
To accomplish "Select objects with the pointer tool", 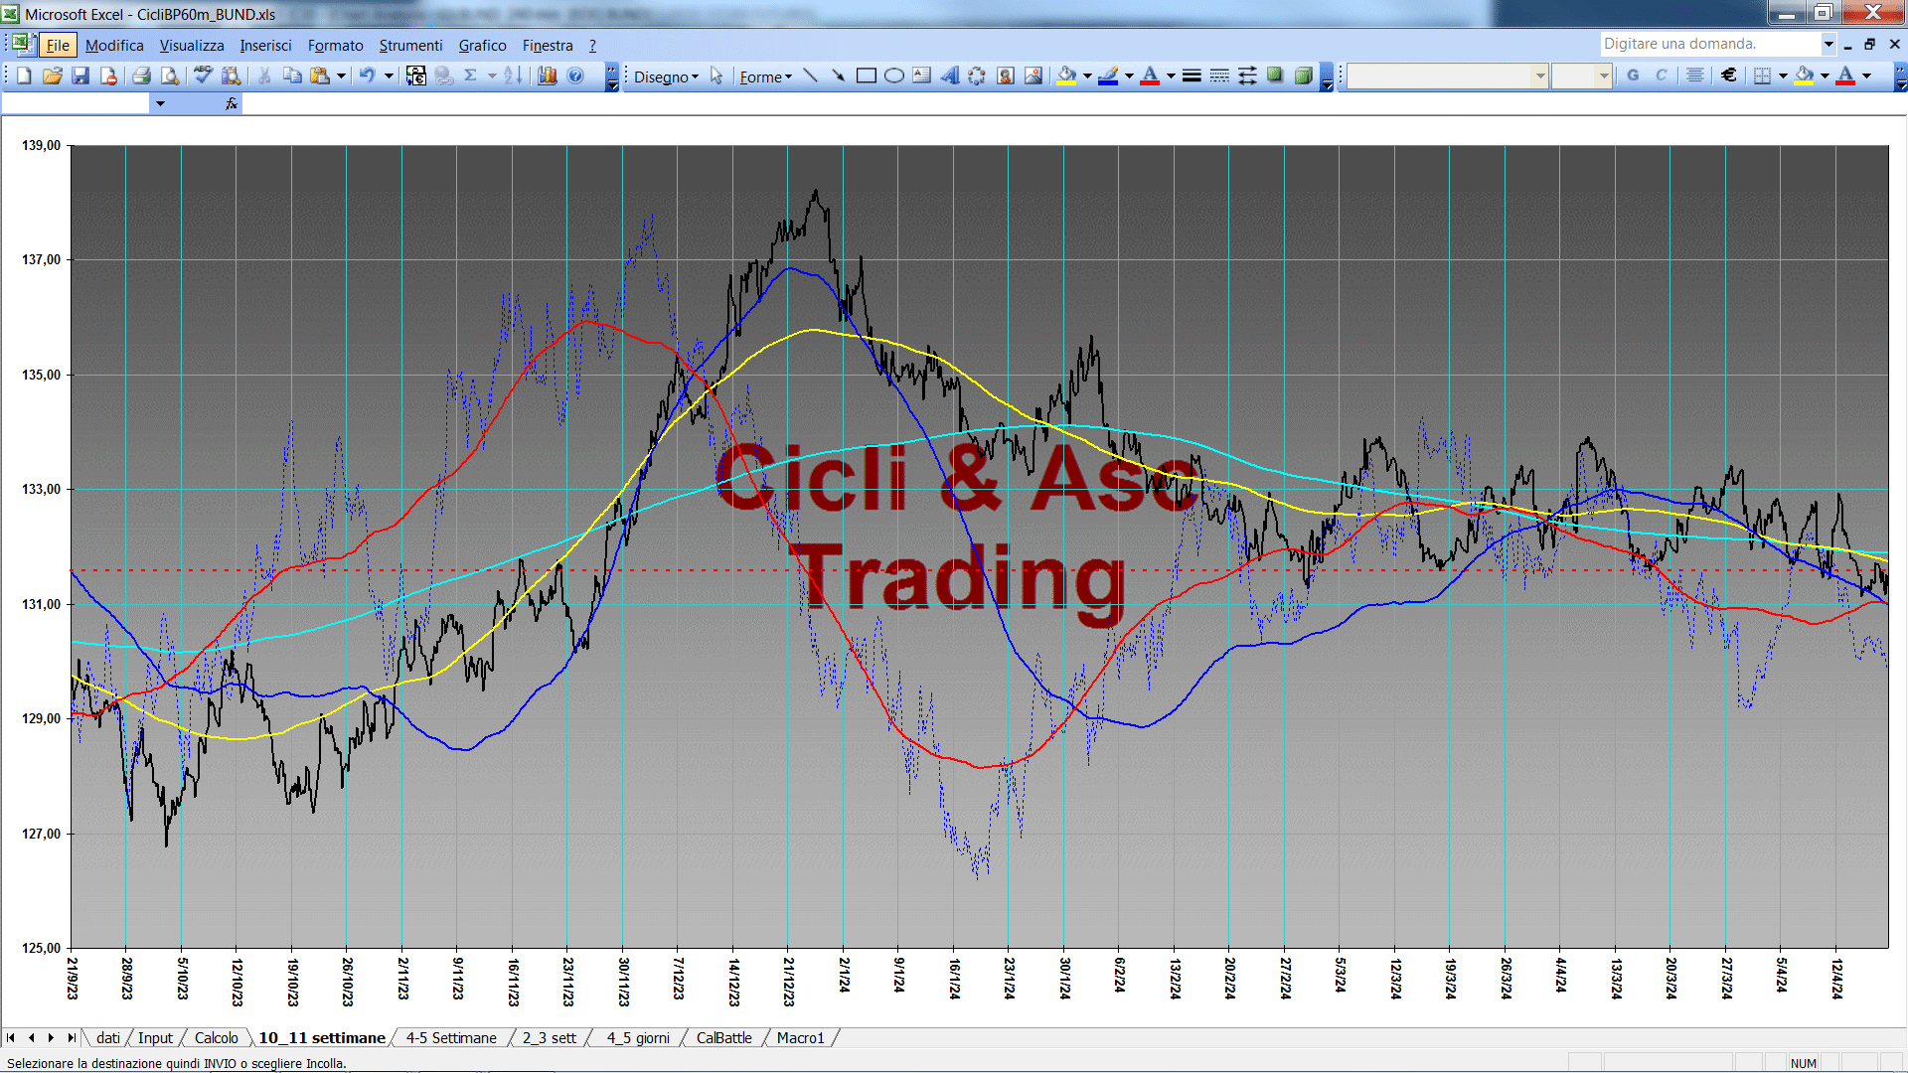I will [716, 76].
